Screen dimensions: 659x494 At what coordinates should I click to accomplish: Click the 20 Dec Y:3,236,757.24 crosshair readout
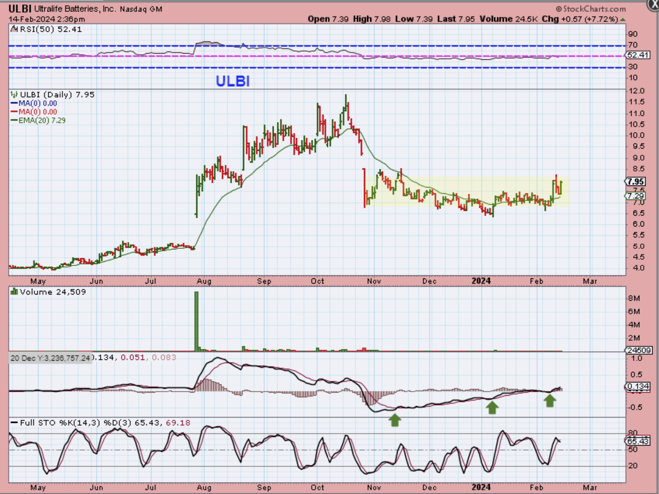click(x=50, y=357)
